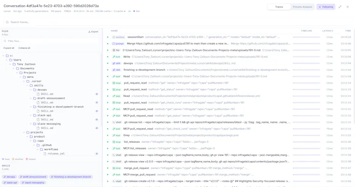
Task: Click mcp badge on merge_pull_request row
Action: (x=117, y=168)
